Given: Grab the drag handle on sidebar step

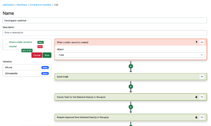Looking at the screenshot, I should point(6,44).
